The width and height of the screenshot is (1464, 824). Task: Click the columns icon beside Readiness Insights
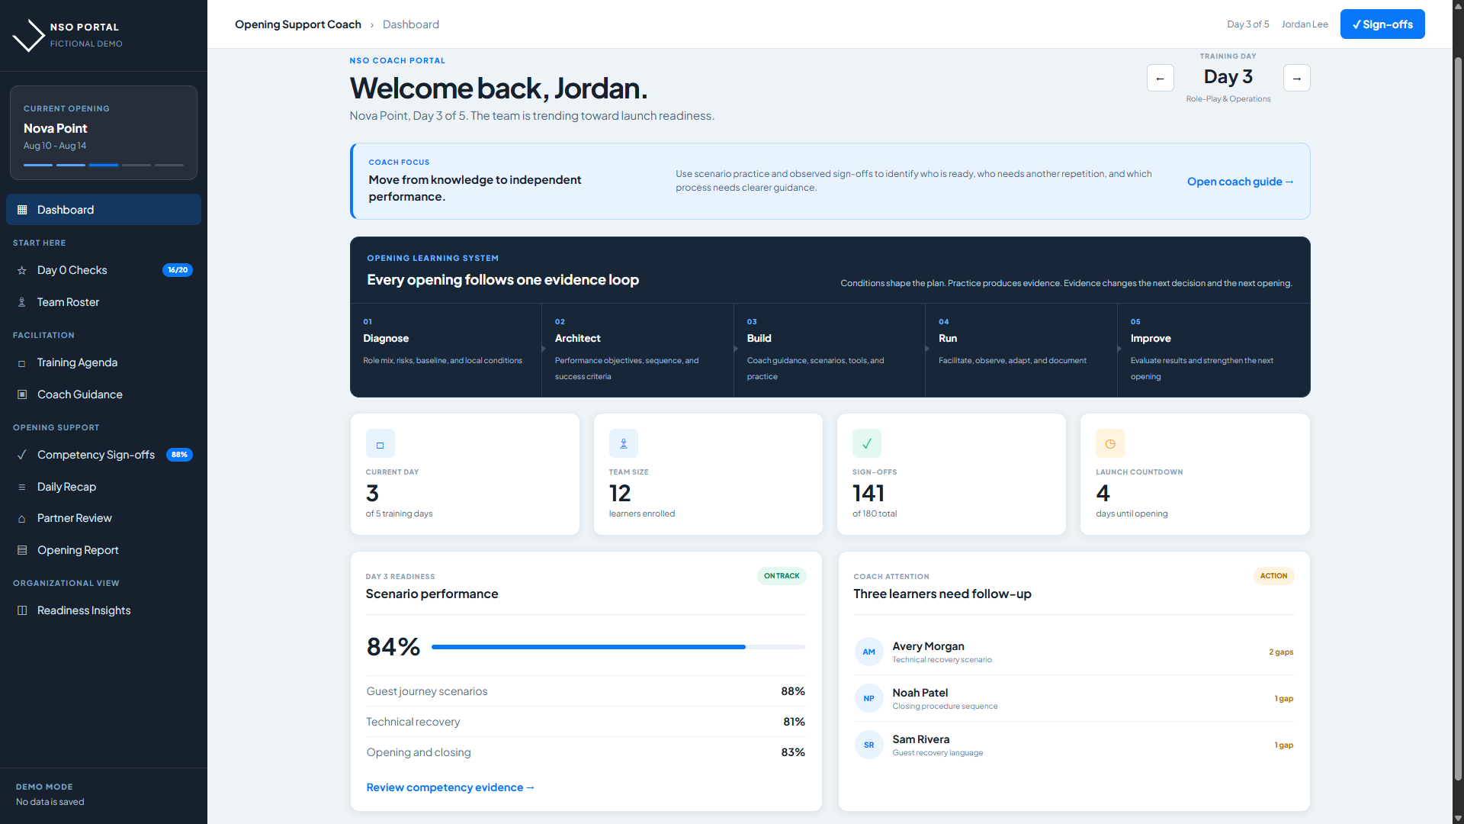22,610
